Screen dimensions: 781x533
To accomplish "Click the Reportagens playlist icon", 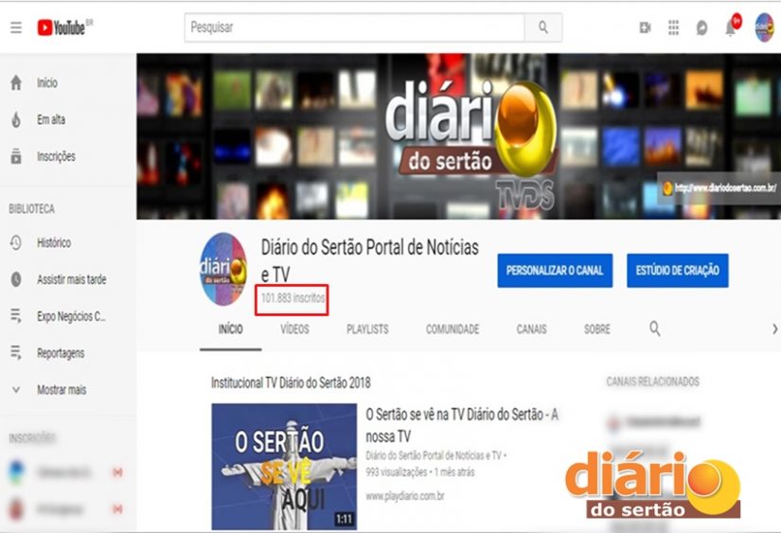I will 16,353.
